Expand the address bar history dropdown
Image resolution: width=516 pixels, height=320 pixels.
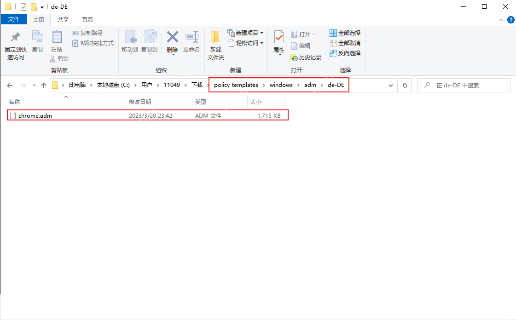(391, 86)
